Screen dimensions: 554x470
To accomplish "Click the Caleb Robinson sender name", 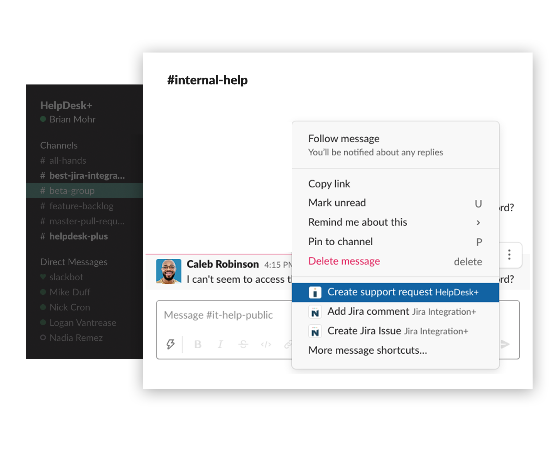I will 223,264.
